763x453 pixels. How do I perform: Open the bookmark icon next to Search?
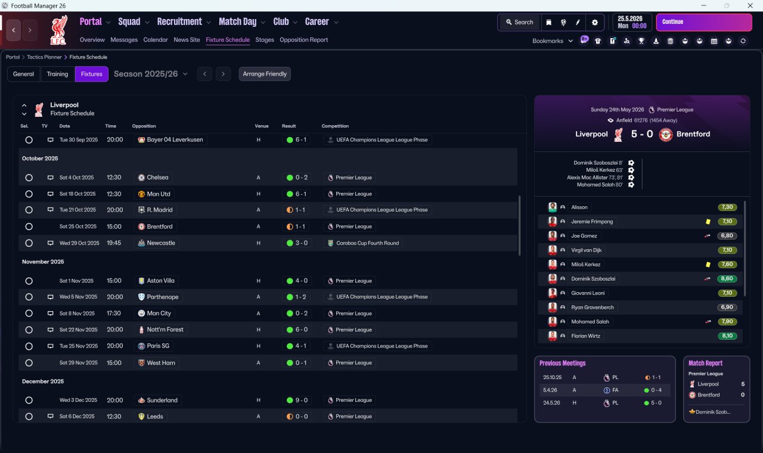tap(548, 22)
